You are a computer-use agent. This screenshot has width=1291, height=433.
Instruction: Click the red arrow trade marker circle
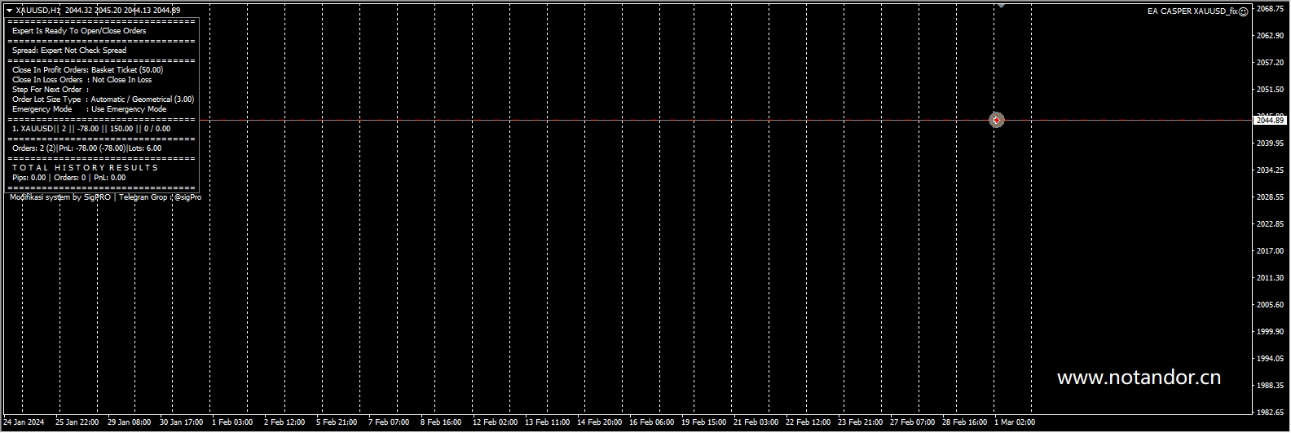tap(996, 120)
